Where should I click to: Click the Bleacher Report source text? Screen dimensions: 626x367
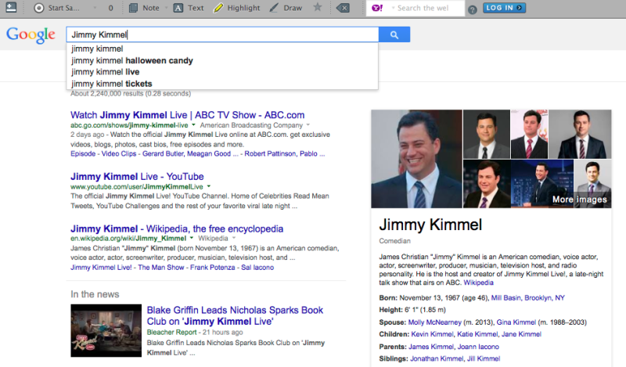coord(171,333)
